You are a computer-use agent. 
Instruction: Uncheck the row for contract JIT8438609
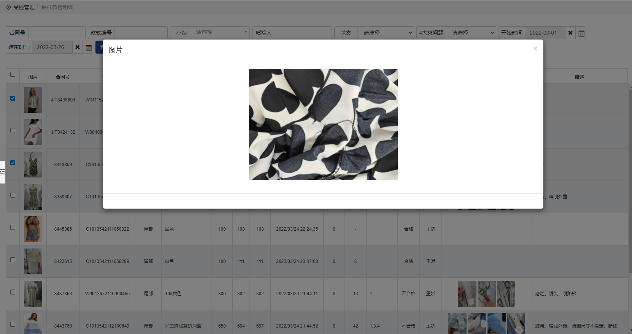pos(13,98)
